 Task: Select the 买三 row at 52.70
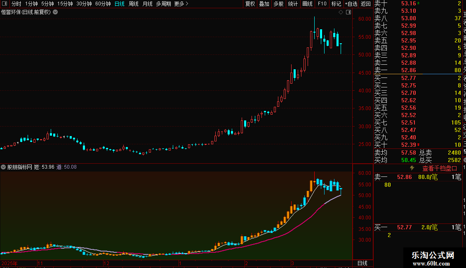coord(418,93)
